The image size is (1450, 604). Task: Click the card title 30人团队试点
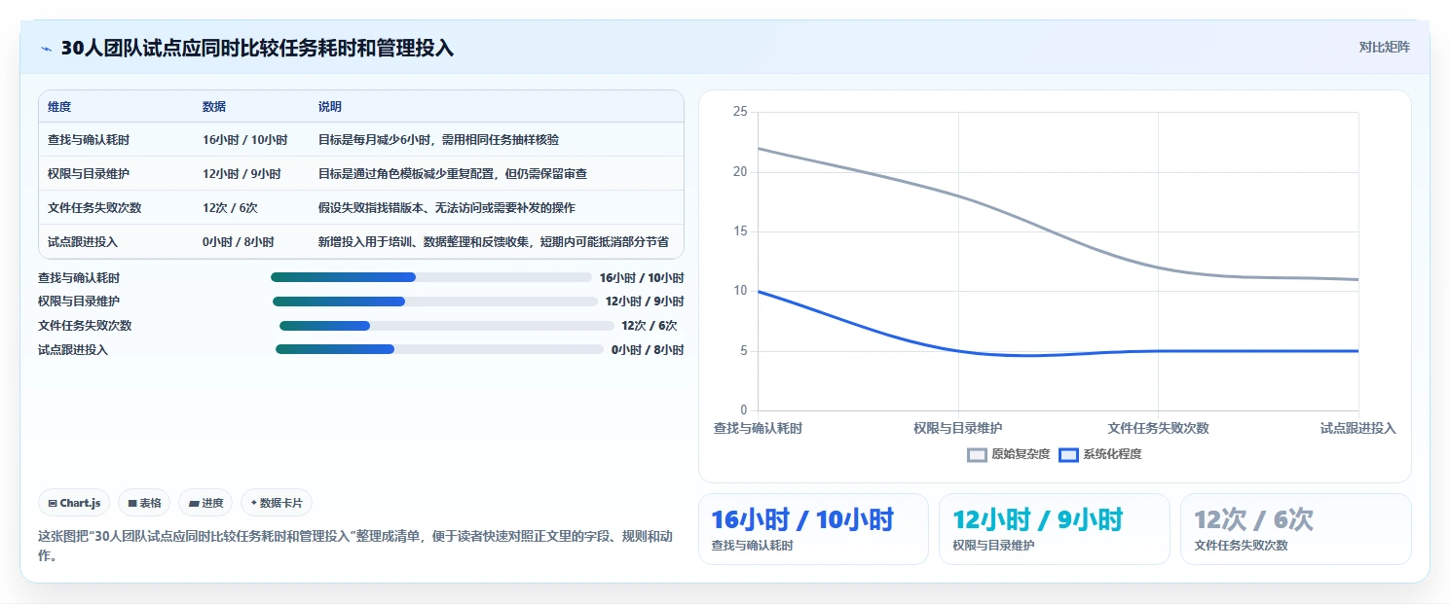[257, 48]
